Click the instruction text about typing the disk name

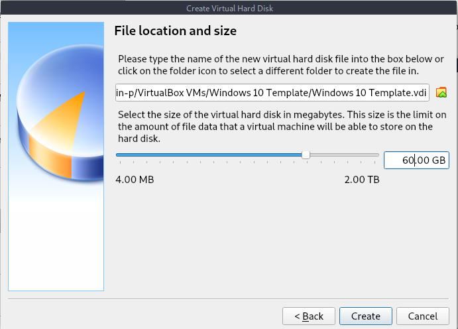281,65
